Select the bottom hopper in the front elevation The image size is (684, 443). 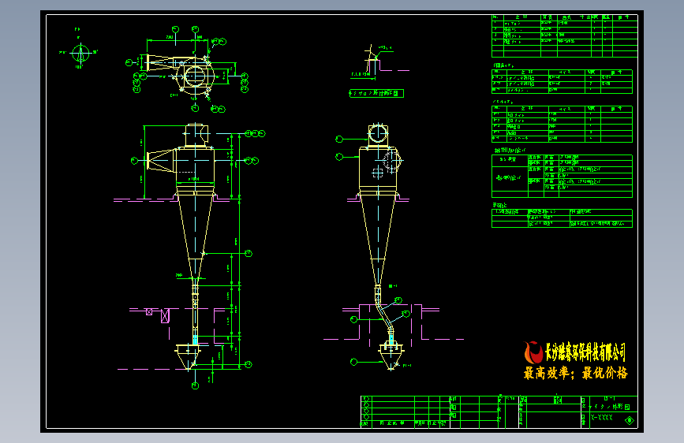pos(189,357)
